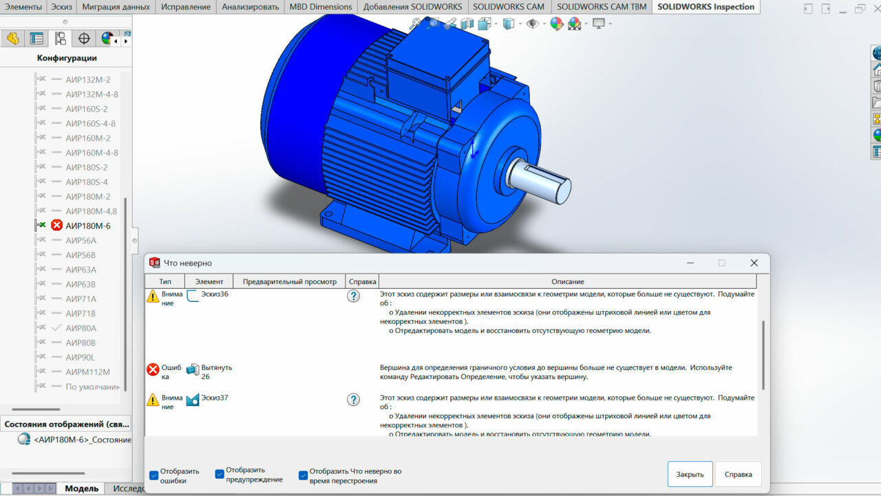Disable Отобразить Что неверно во время перестроения

(303, 475)
